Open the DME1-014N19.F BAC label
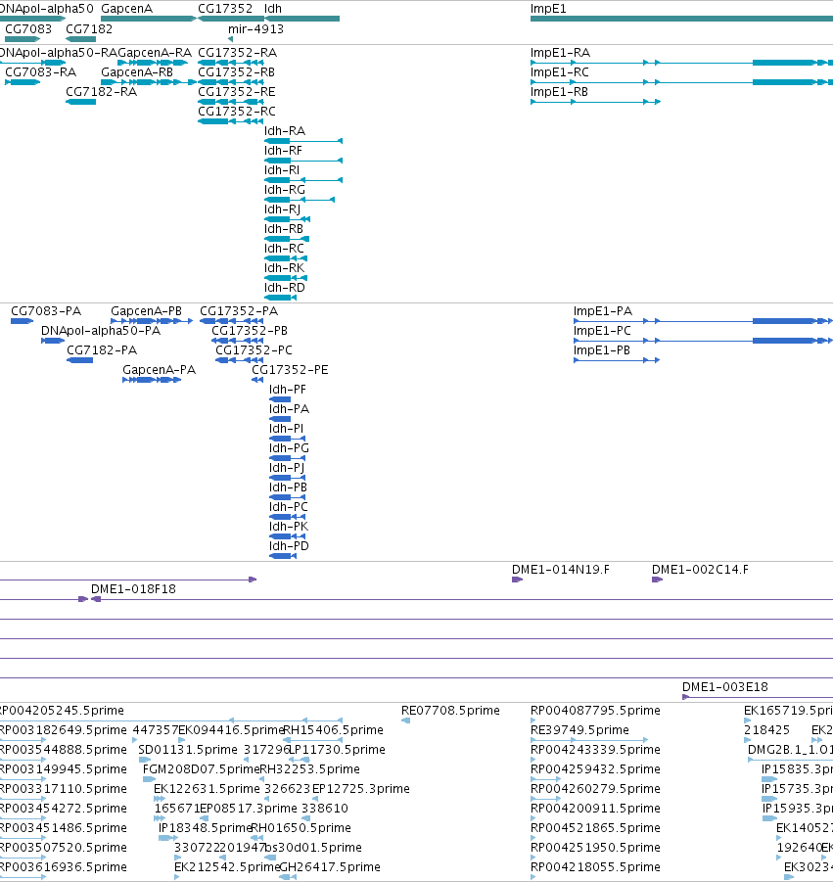Viewport: 833px width, 882px height. 561,570
